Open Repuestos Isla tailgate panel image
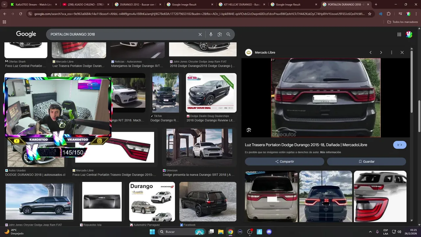The height and width of the screenshot is (237, 421). click(102, 202)
